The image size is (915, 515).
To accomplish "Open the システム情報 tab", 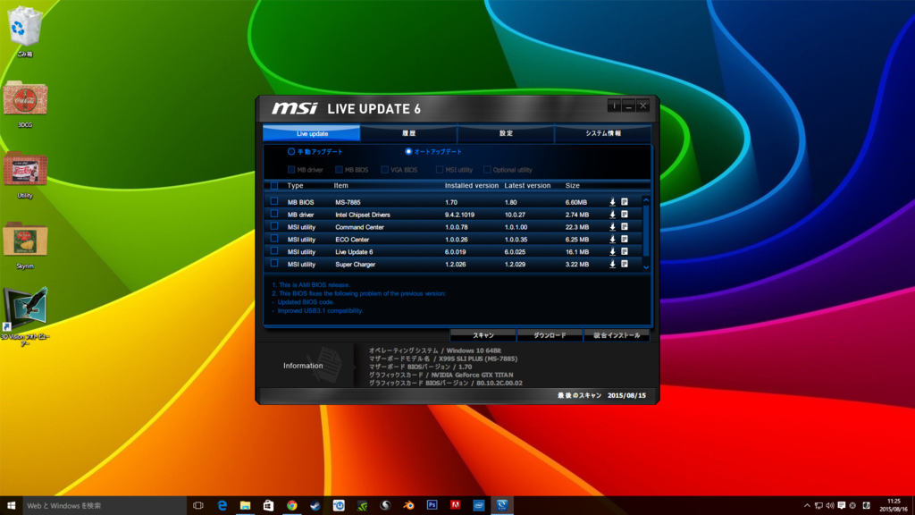I will coord(603,134).
